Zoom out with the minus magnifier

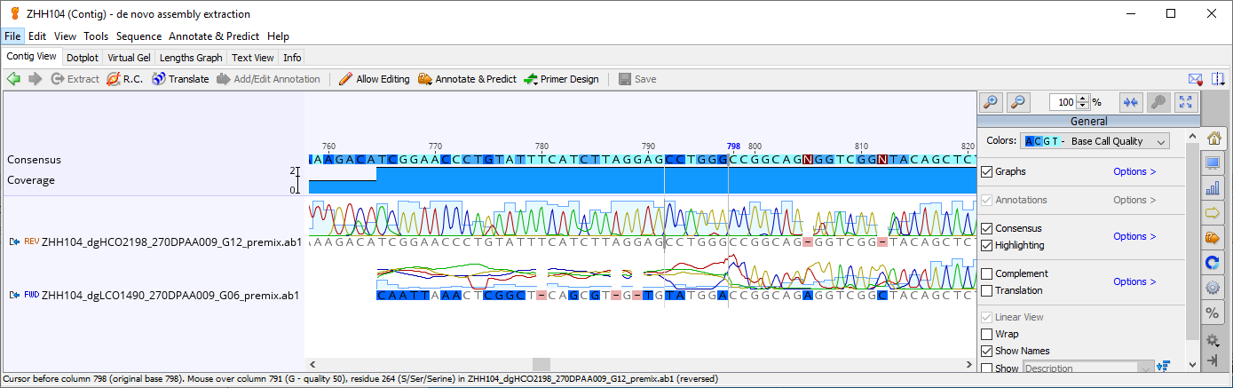tap(1019, 102)
